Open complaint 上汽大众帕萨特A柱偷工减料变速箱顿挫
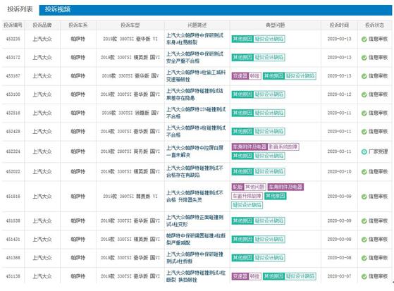394x291 pixels. point(196,76)
